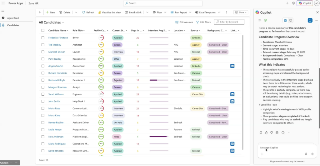Start a new Copilot chat

(x=310, y=20)
